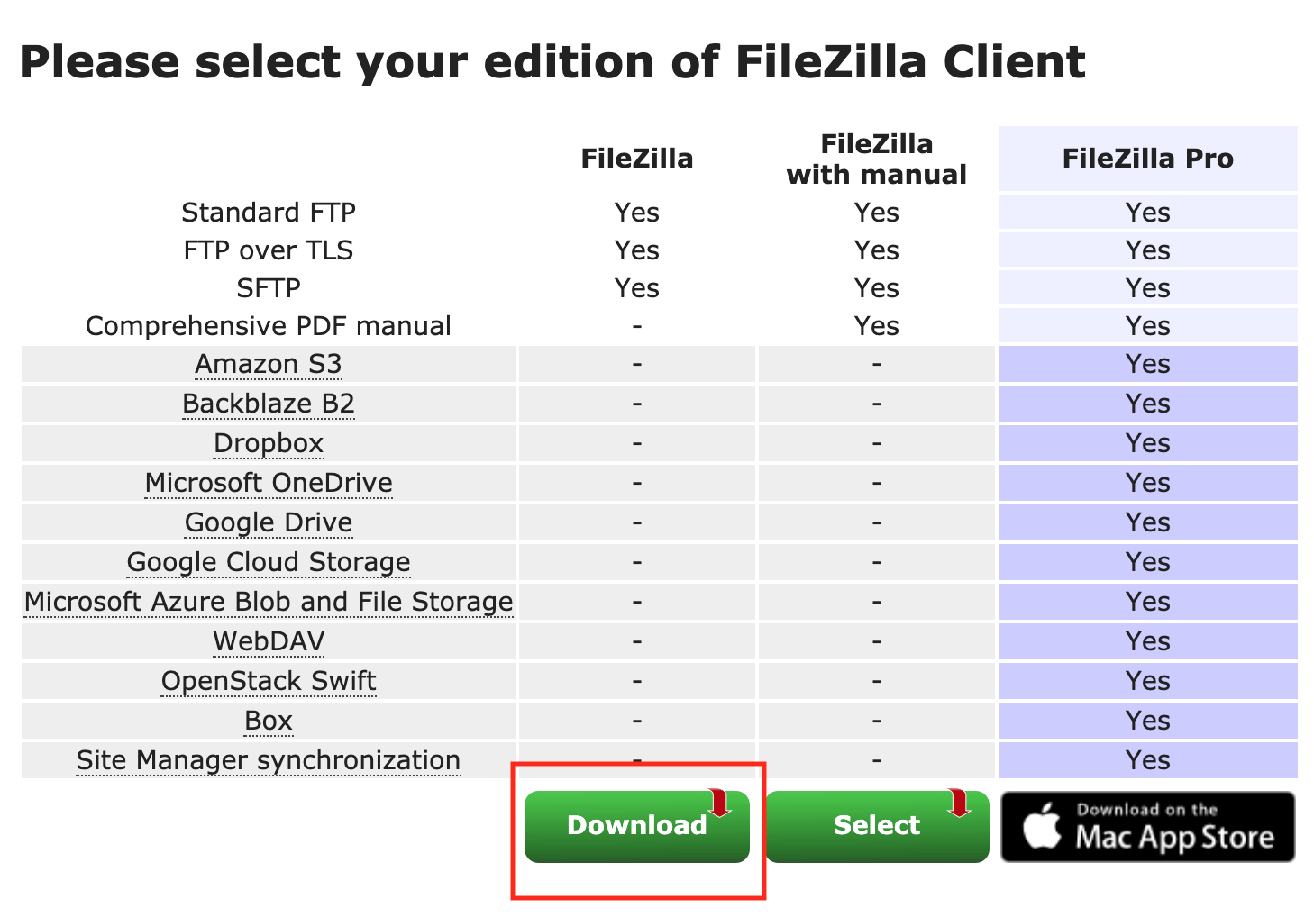Click the green Select button
1314x917 pixels.
point(876,825)
